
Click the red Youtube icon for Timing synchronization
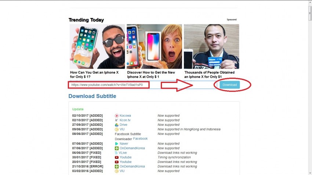click(x=117, y=157)
